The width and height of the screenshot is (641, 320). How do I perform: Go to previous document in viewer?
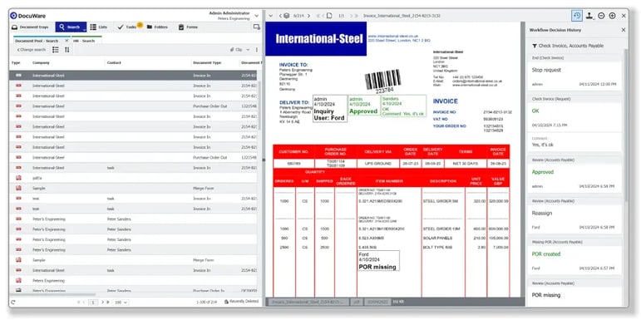281,16
